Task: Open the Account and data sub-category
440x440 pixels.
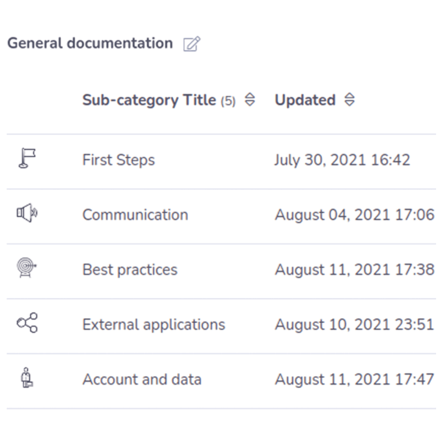Action: tap(142, 380)
